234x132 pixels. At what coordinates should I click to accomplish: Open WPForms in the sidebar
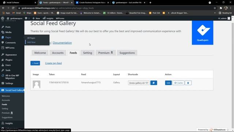tap(10, 48)
